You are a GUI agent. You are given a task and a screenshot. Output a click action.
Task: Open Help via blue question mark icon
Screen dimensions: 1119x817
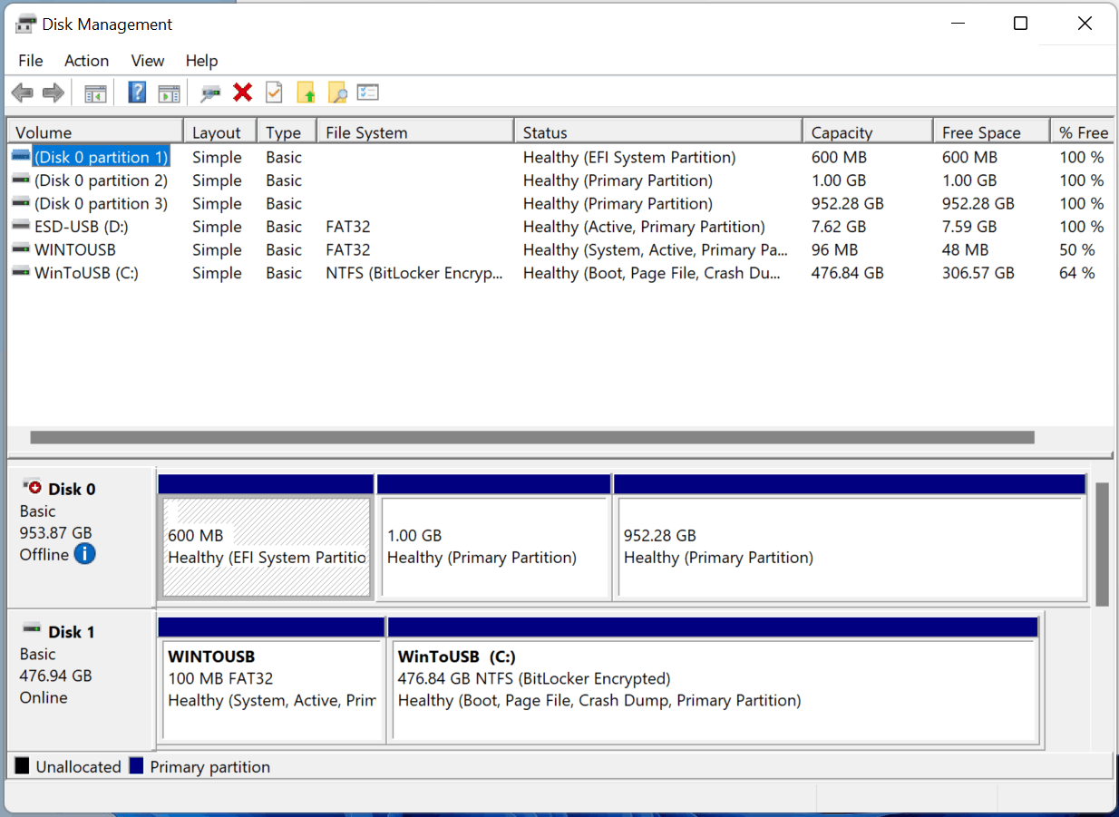137,92
